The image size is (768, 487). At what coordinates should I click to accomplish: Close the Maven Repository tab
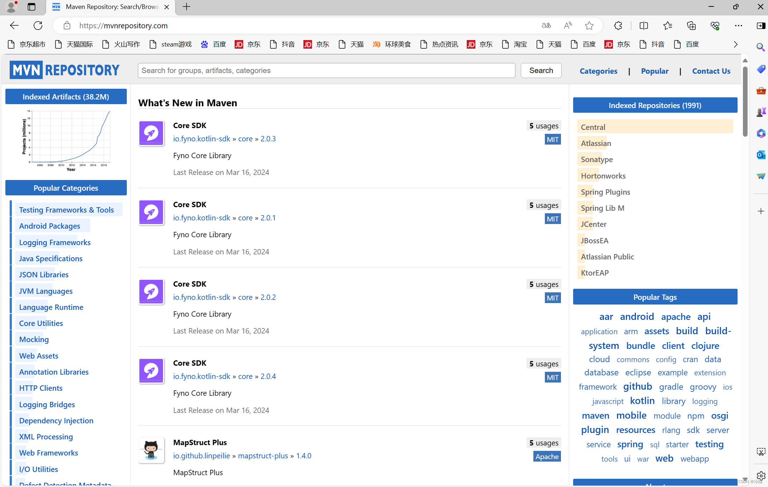pos(167,7)
